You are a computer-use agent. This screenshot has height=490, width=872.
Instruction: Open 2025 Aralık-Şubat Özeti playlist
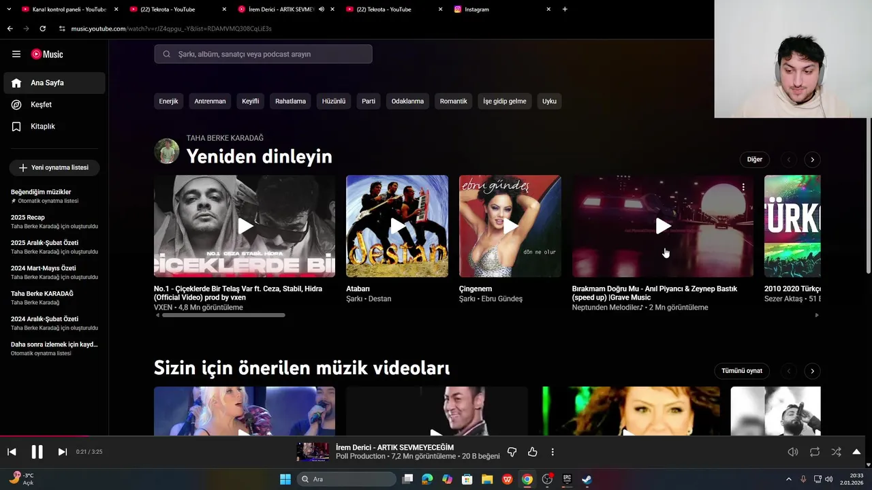(54, 247)
